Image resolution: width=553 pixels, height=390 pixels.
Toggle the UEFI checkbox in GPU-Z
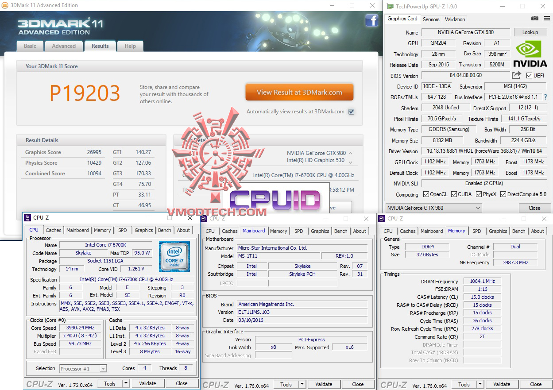pyautogui.click(x=530, y=76)
